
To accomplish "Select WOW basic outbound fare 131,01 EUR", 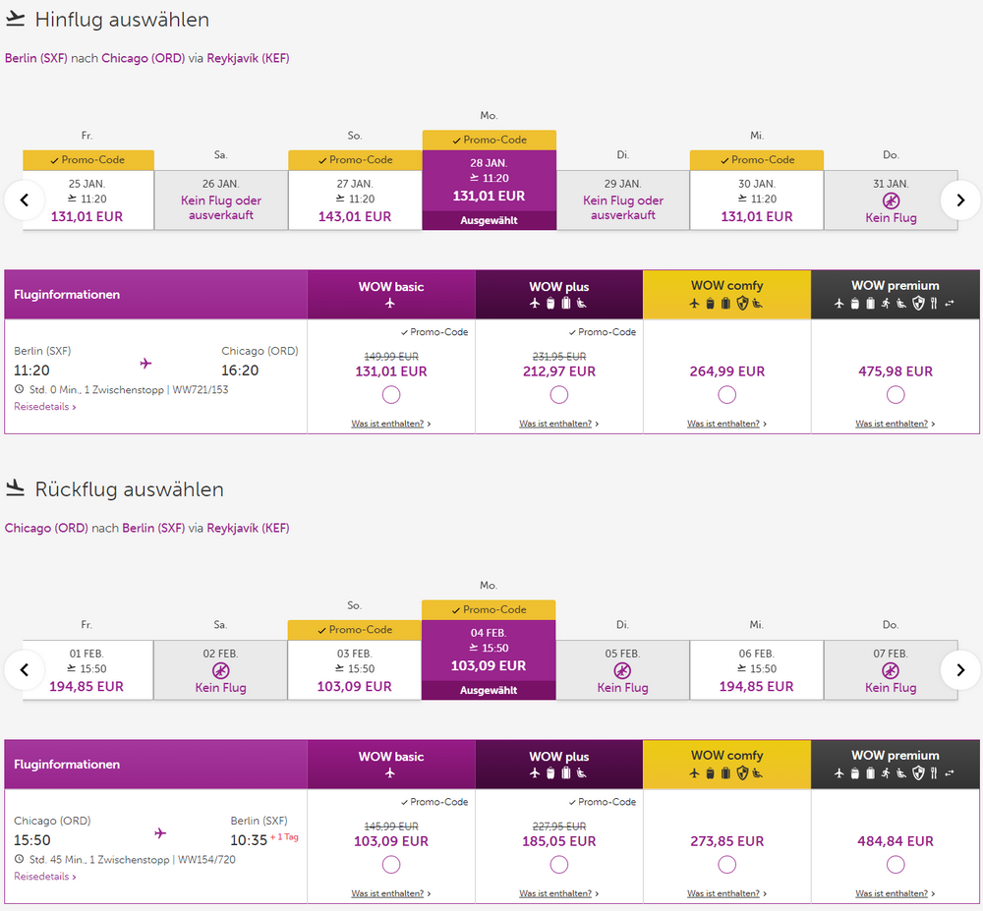I will pyautogui.click(x=391, y=395).
